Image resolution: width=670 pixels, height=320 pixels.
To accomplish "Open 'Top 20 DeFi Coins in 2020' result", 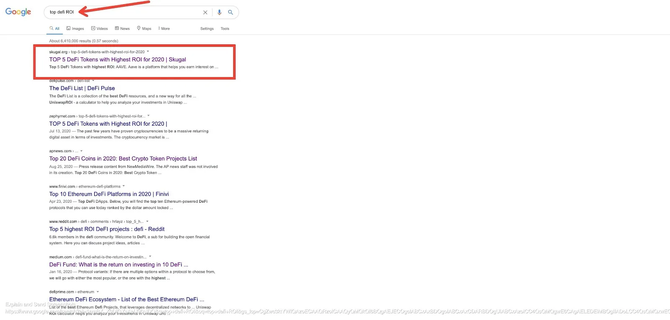I will point(123,159).
